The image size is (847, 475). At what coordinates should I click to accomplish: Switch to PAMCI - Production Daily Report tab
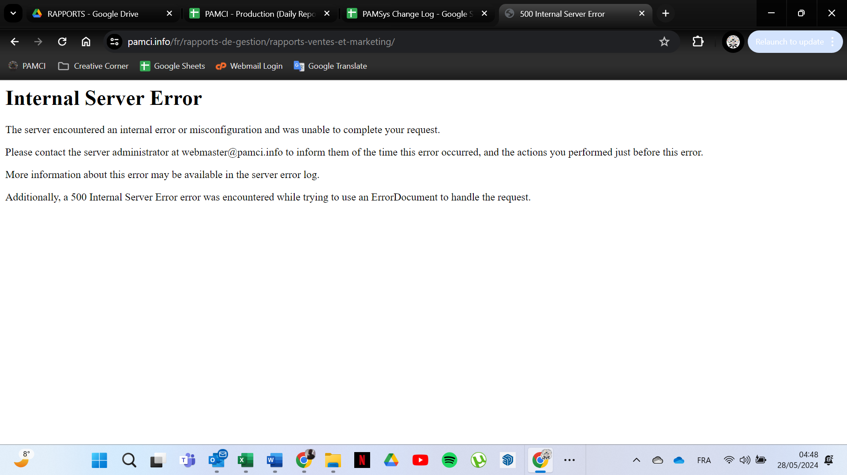tap(260, 14)
